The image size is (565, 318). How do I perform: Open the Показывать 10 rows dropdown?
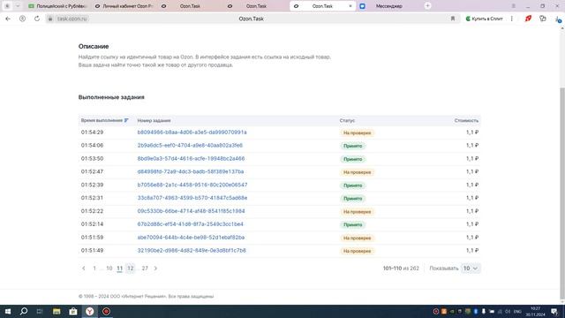coord(471,269)
